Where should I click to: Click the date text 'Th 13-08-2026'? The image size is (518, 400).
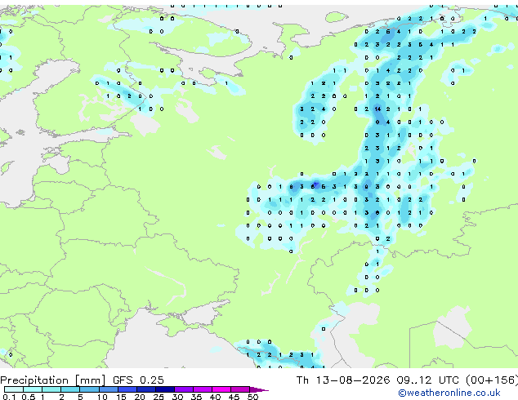(x=343, y=380)
